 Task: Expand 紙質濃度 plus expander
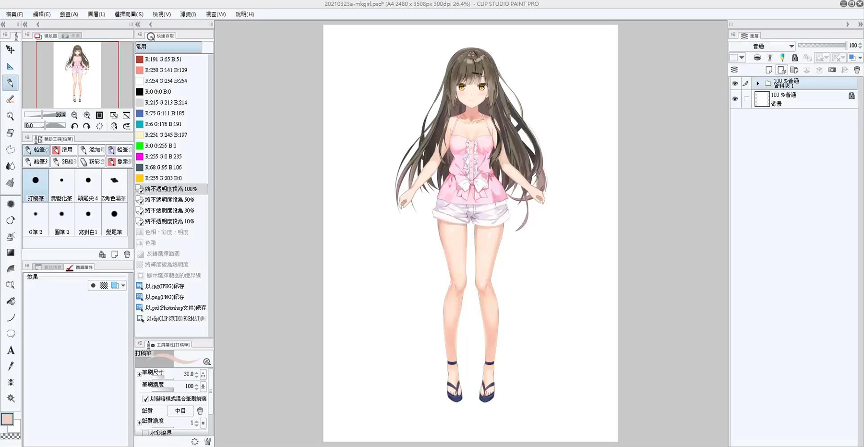[x=139, y=423]
